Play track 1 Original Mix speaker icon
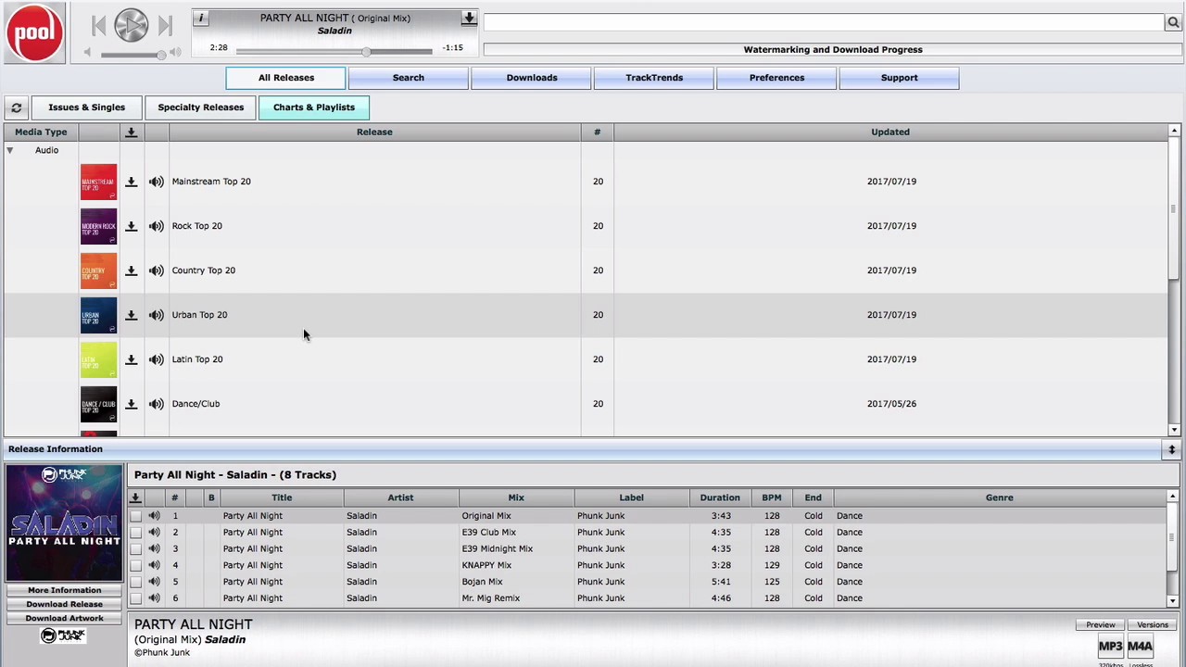 (154, 516)
